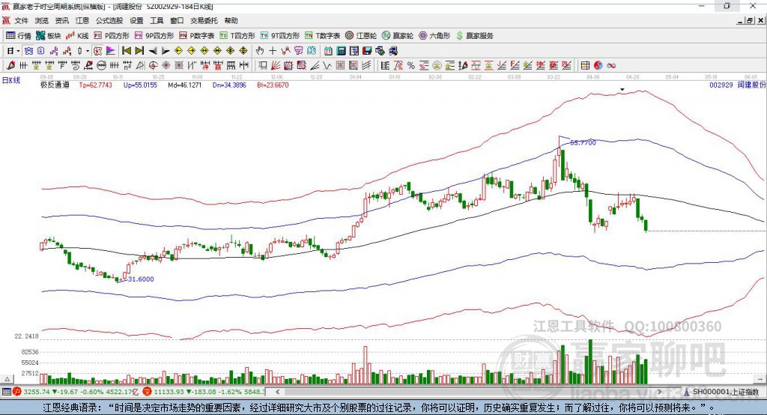Click the Tp=62.7743 value
This screenshot has height=415, width=767.
pos(95,85)
